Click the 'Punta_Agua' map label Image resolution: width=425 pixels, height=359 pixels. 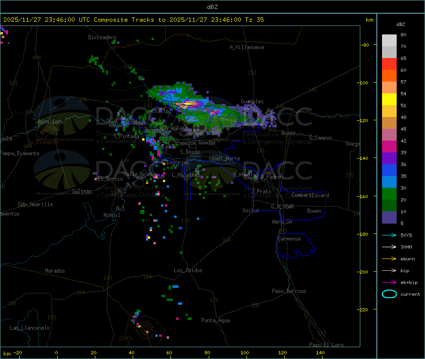(x=215, y=320)
